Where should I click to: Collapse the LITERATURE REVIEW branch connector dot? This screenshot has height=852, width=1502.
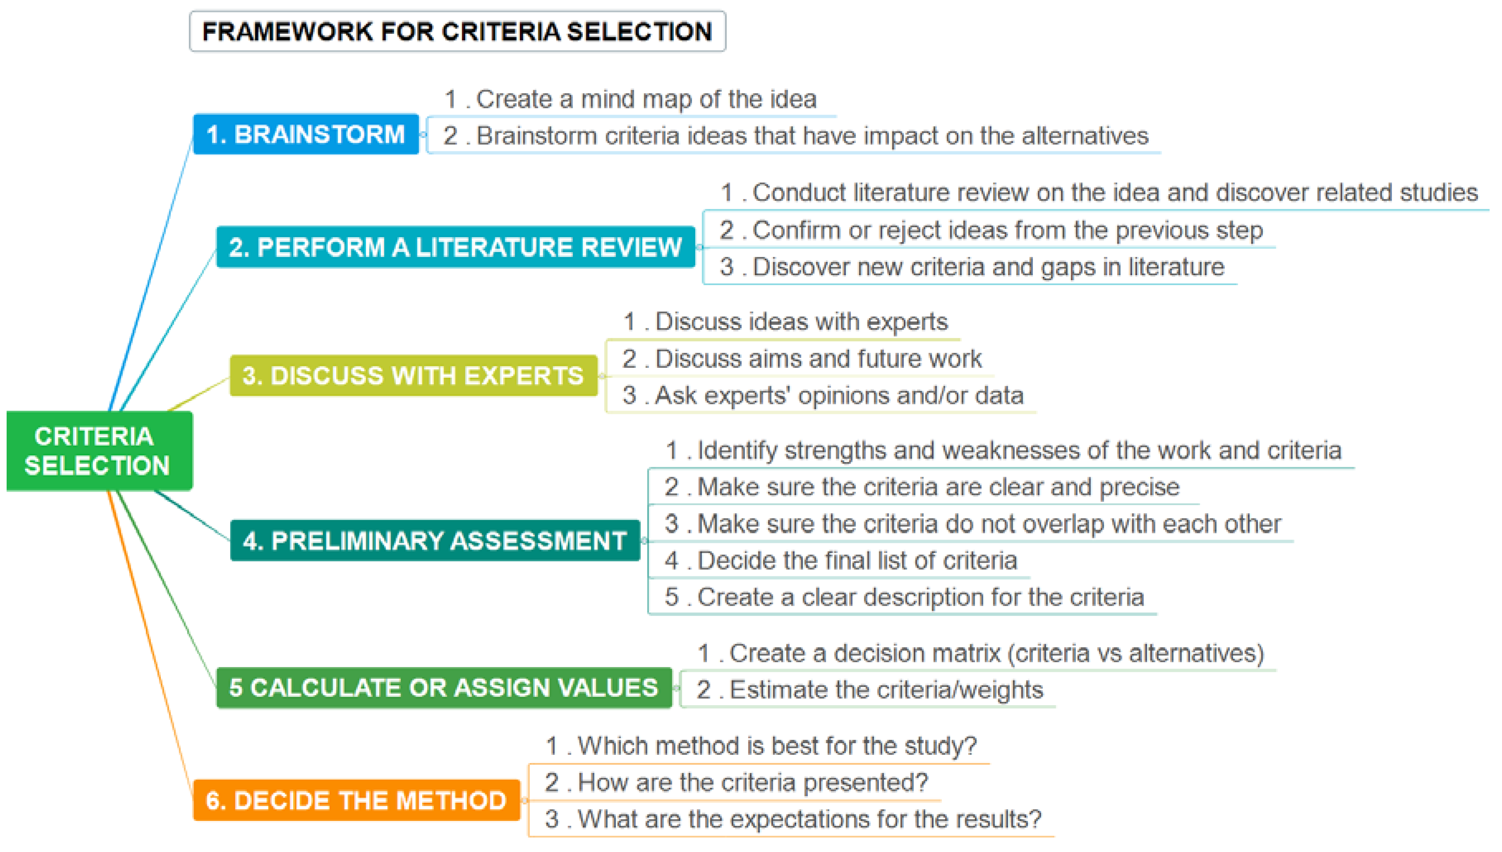[699, 247]
